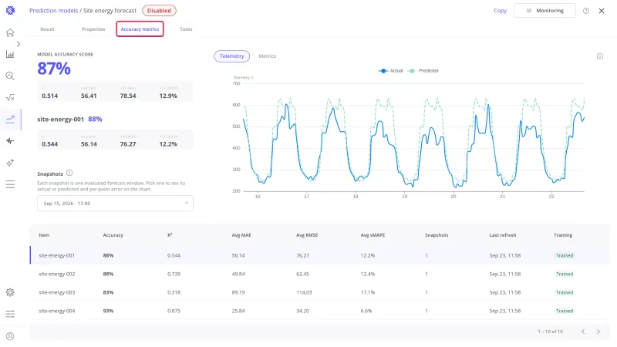Toggle the Predicted series legend

423,71
